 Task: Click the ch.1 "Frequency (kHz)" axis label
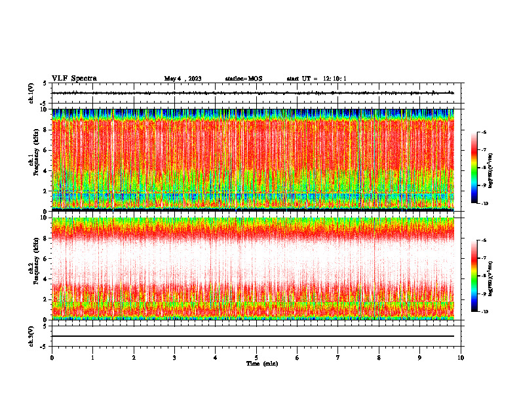pyautogui.click(x=36, y=153)
